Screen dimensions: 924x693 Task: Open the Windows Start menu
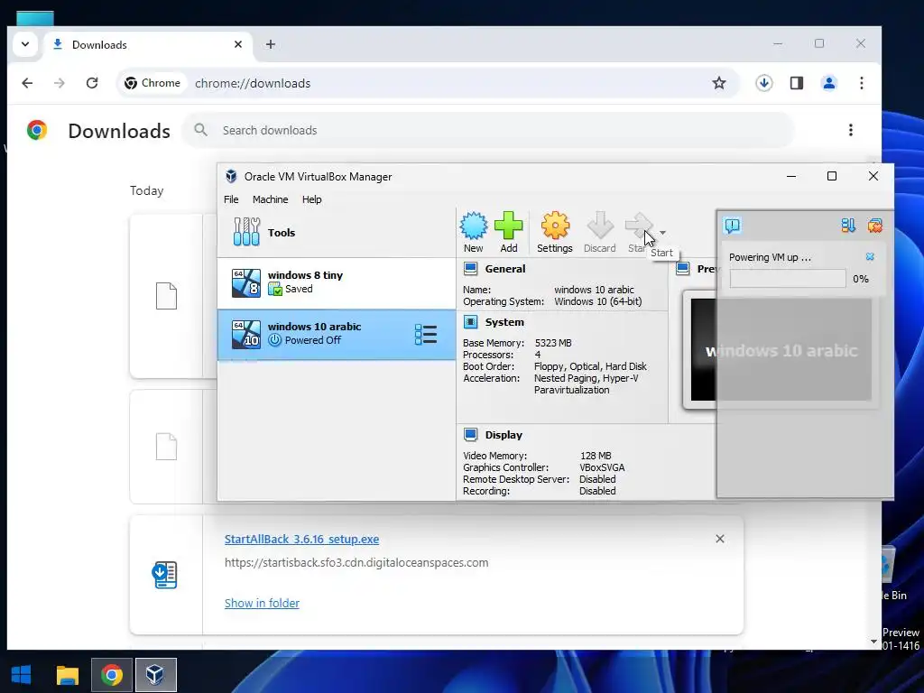tap(22, 675)
